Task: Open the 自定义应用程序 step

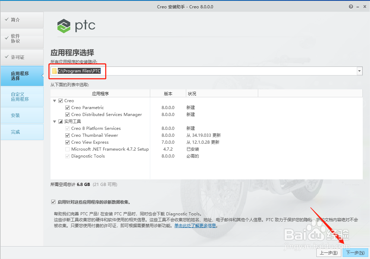Action: pyautogui.click(x=22, y=97)
